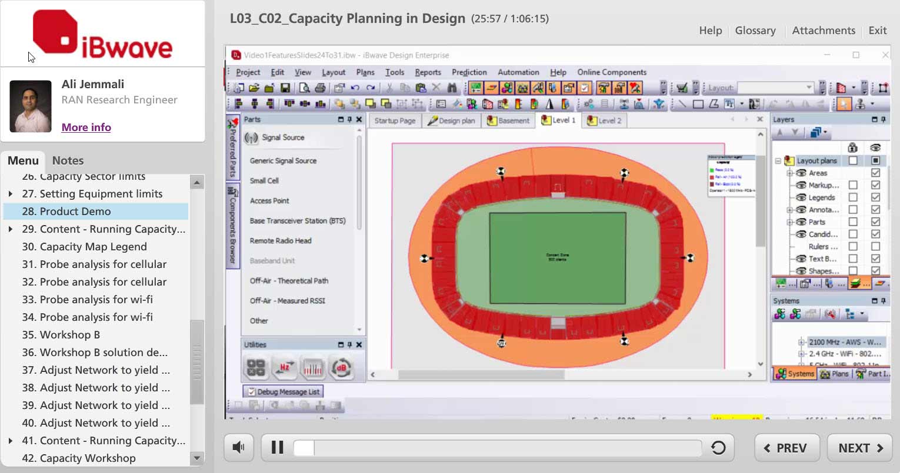Expand the 2100 MHz - AWS system node

pyautogui.click(x=801, y=342)
